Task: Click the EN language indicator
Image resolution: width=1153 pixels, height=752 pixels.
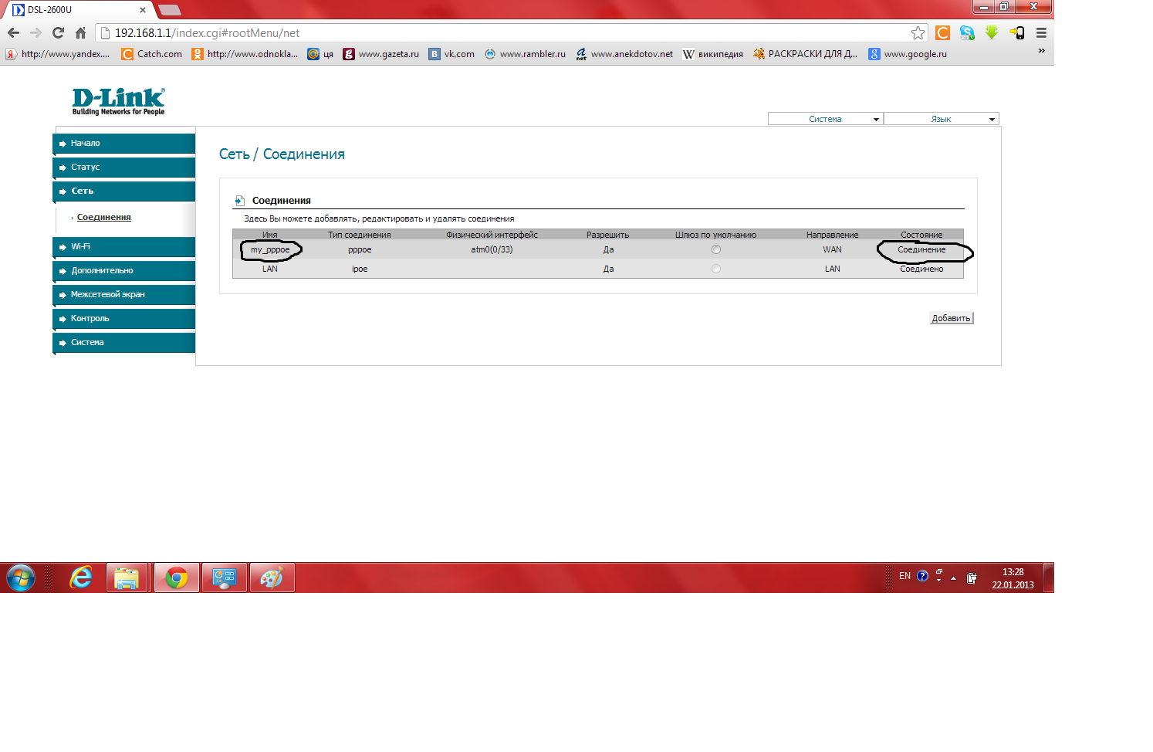Action: (x=904, y=576)
